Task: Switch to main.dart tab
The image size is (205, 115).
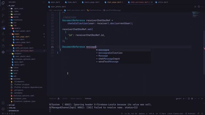Action: 54,2
